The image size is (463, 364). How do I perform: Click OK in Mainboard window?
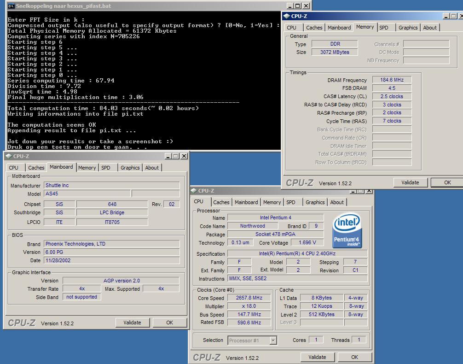(169, 323)
